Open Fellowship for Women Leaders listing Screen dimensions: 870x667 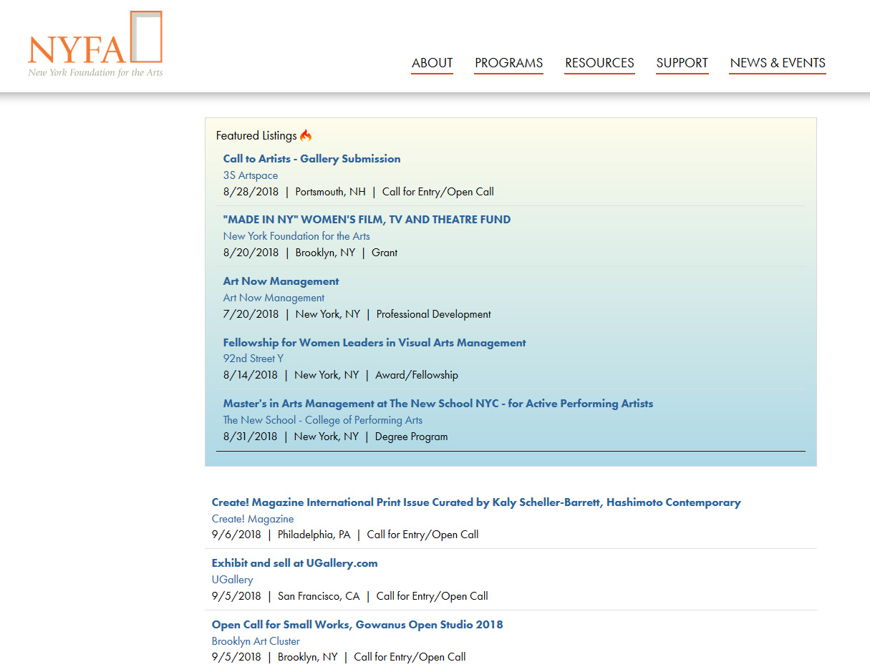tap(374, 343)
